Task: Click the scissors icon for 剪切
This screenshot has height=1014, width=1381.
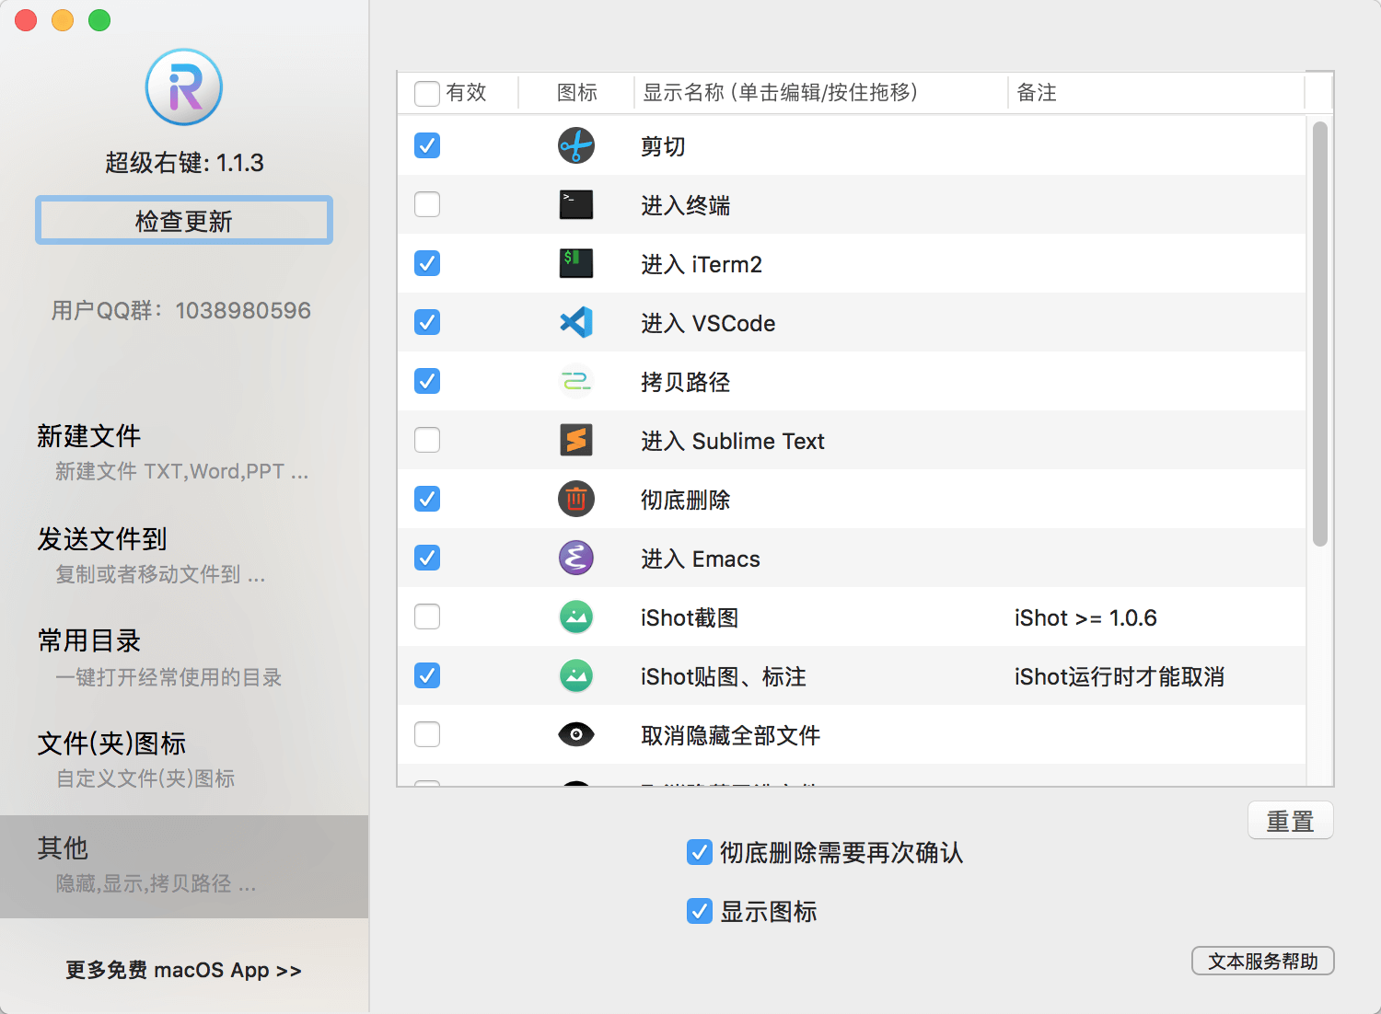Action: pos(576,145)
